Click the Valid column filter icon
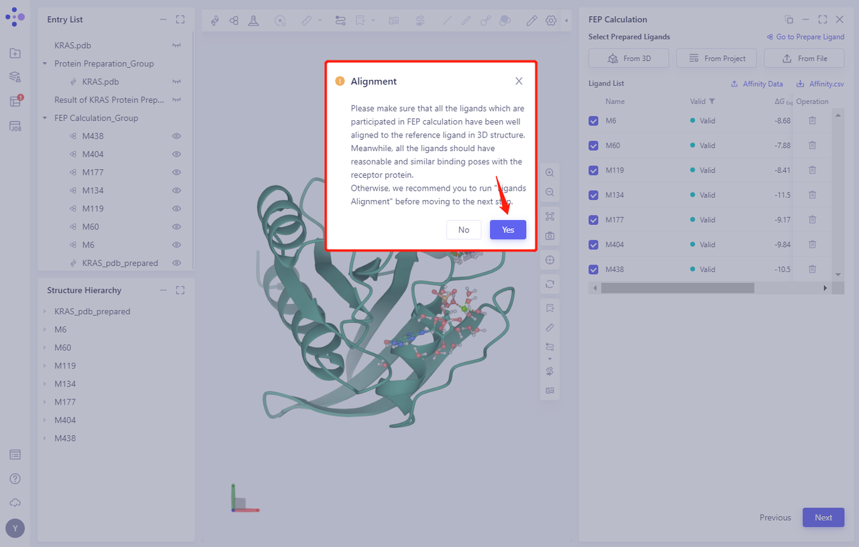Viewport: 859px width, 547px height. point(712,101)
